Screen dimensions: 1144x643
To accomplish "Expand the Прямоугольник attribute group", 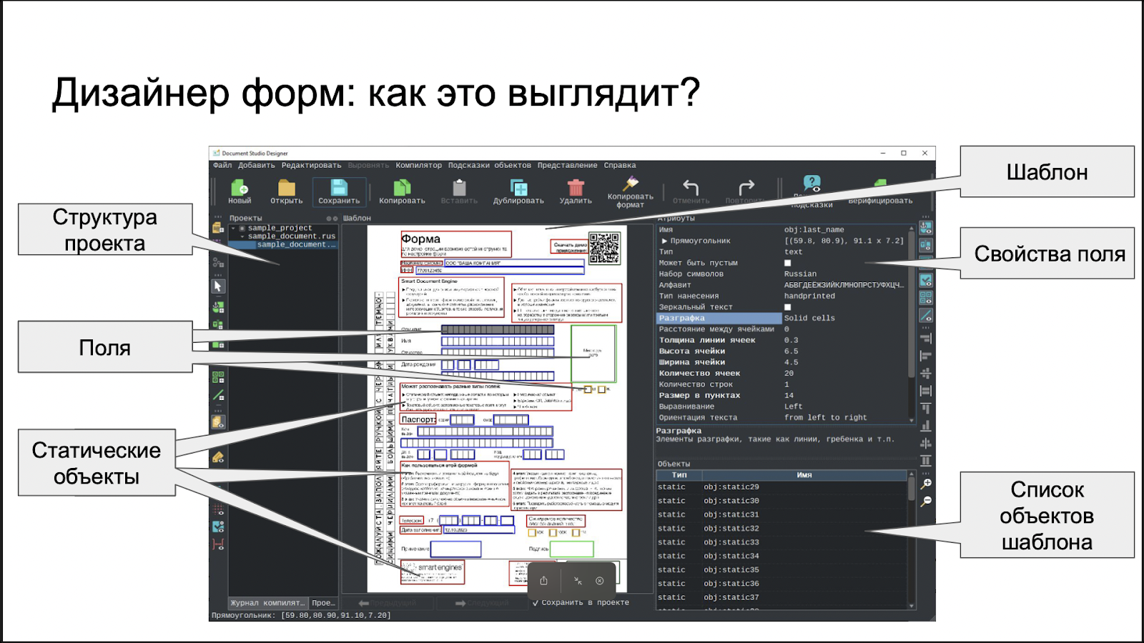I will pos(664,241).
